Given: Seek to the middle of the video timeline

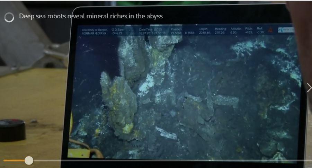Looking at the screenshot, I should (x=156, y=160).
